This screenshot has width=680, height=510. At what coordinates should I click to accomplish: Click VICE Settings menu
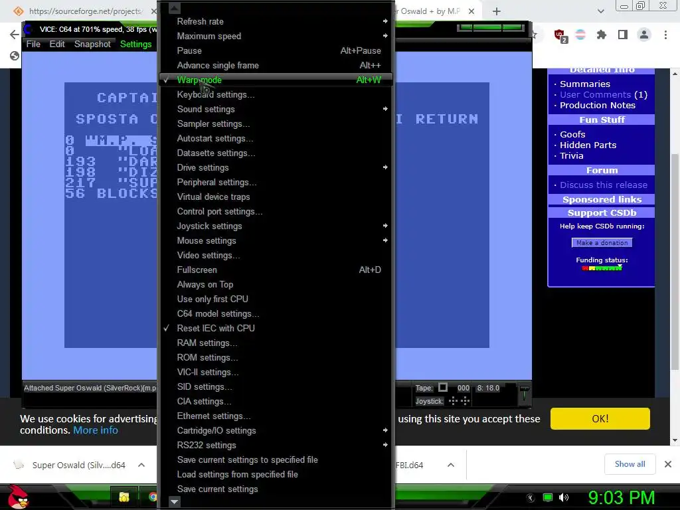(x=135, y=44)
